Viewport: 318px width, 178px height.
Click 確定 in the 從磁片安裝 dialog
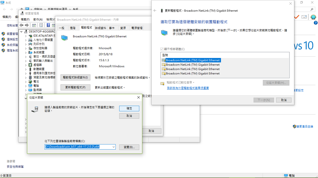click(129, 108)
